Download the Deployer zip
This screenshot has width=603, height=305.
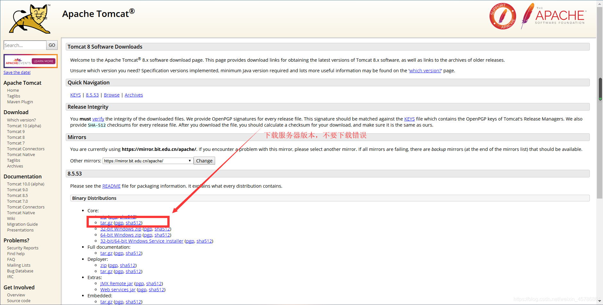click(x=103, y=265)
